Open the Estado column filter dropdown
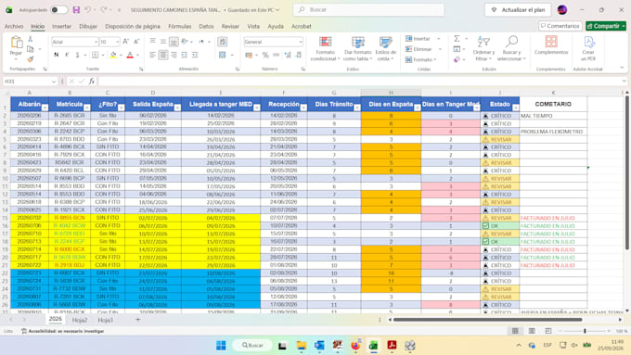Viewport: 631px width, 355px height. [516, 108]
